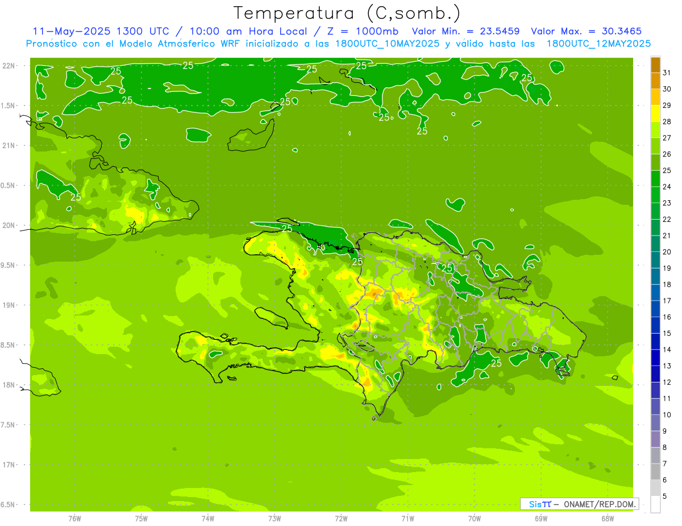The image size is (682, 526).
Task: Click the "8.5N" latitude tick label
Action: [8, 345]
